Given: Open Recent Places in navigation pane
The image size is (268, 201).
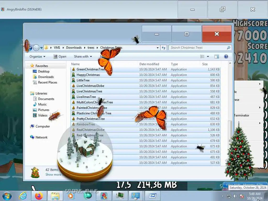Looking at the screenshot, I should tap(48, 82).
